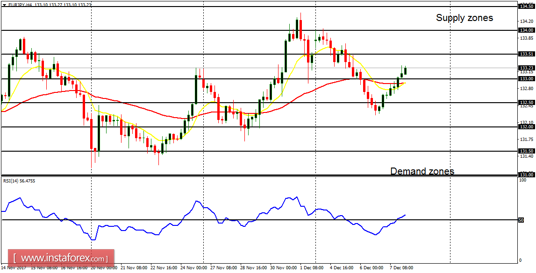Click the "4 Dec 16:00" time label

(x=342, y=268)
